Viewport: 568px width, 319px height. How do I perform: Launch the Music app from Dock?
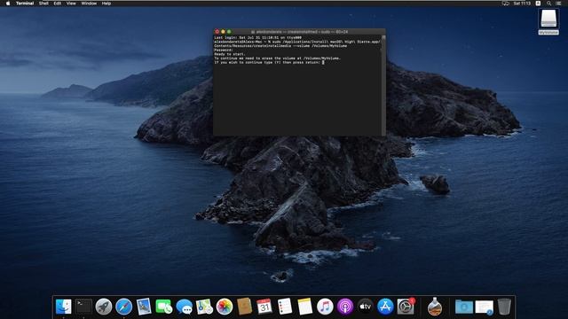[x=325, y=307]
